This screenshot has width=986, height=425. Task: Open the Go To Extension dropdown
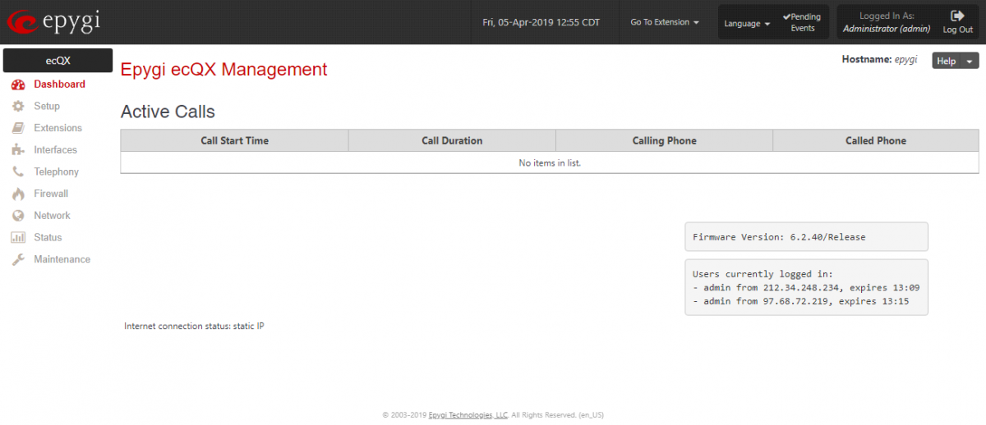(665, 22)
